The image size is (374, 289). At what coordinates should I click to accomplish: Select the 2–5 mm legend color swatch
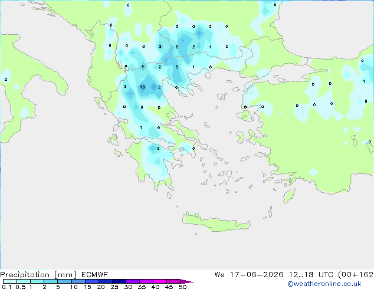click(x=51, y=281)
